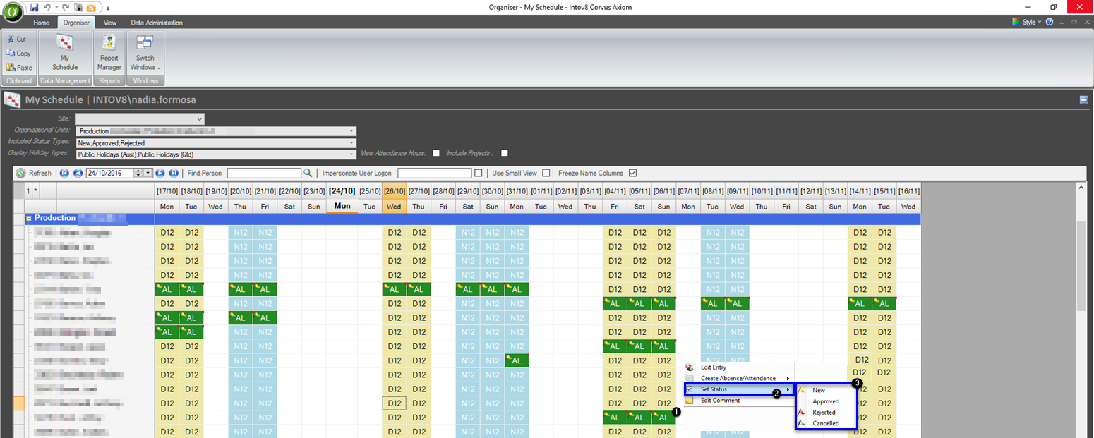1094x438 pixels.
Task: Choose Edit Entry from the context menu
Action: (x=739, y=367)
